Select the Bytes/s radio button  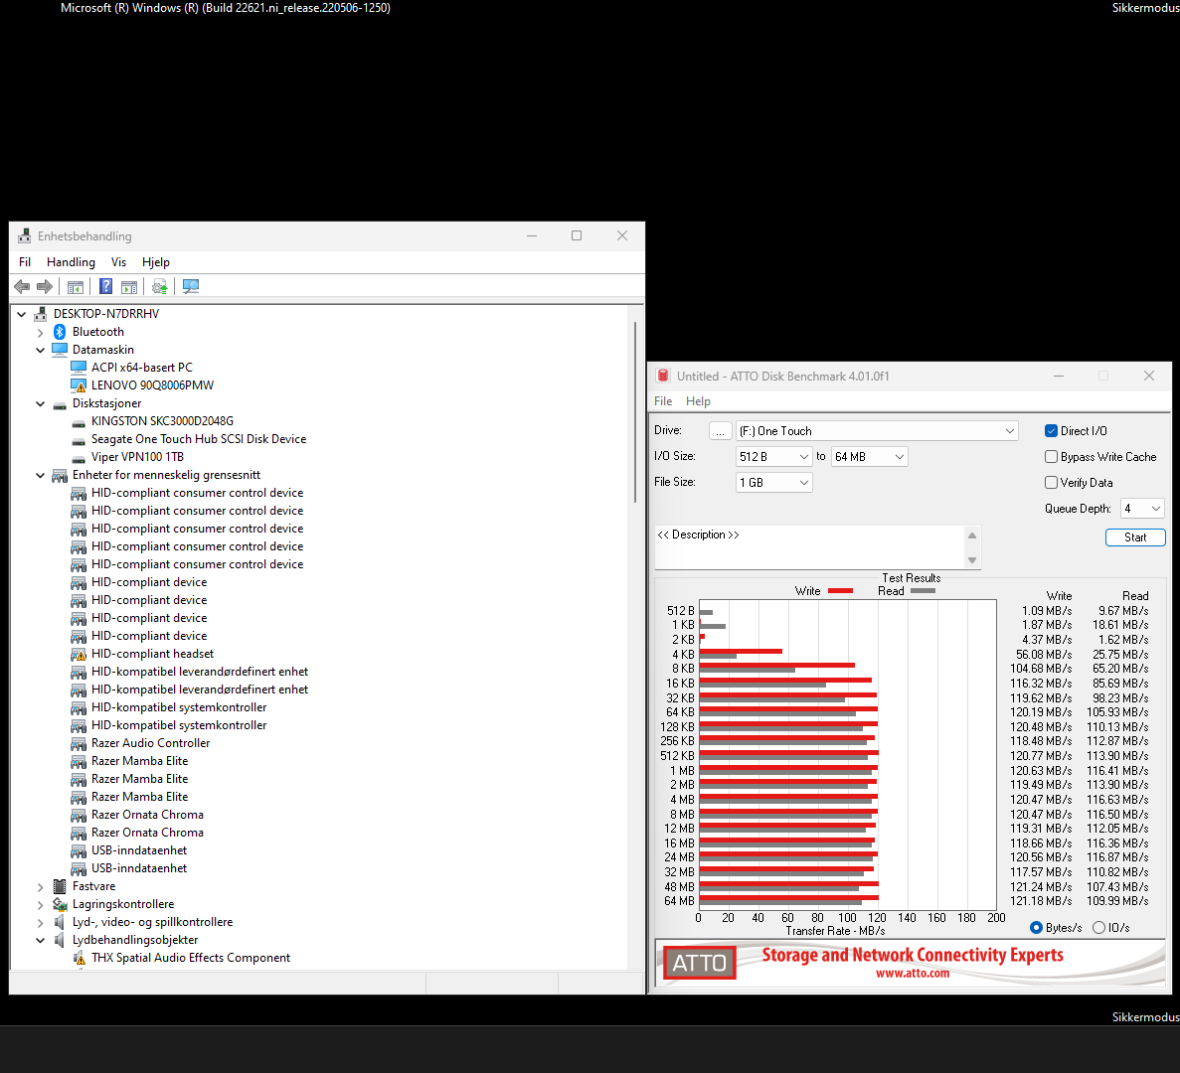[1036, 928]
